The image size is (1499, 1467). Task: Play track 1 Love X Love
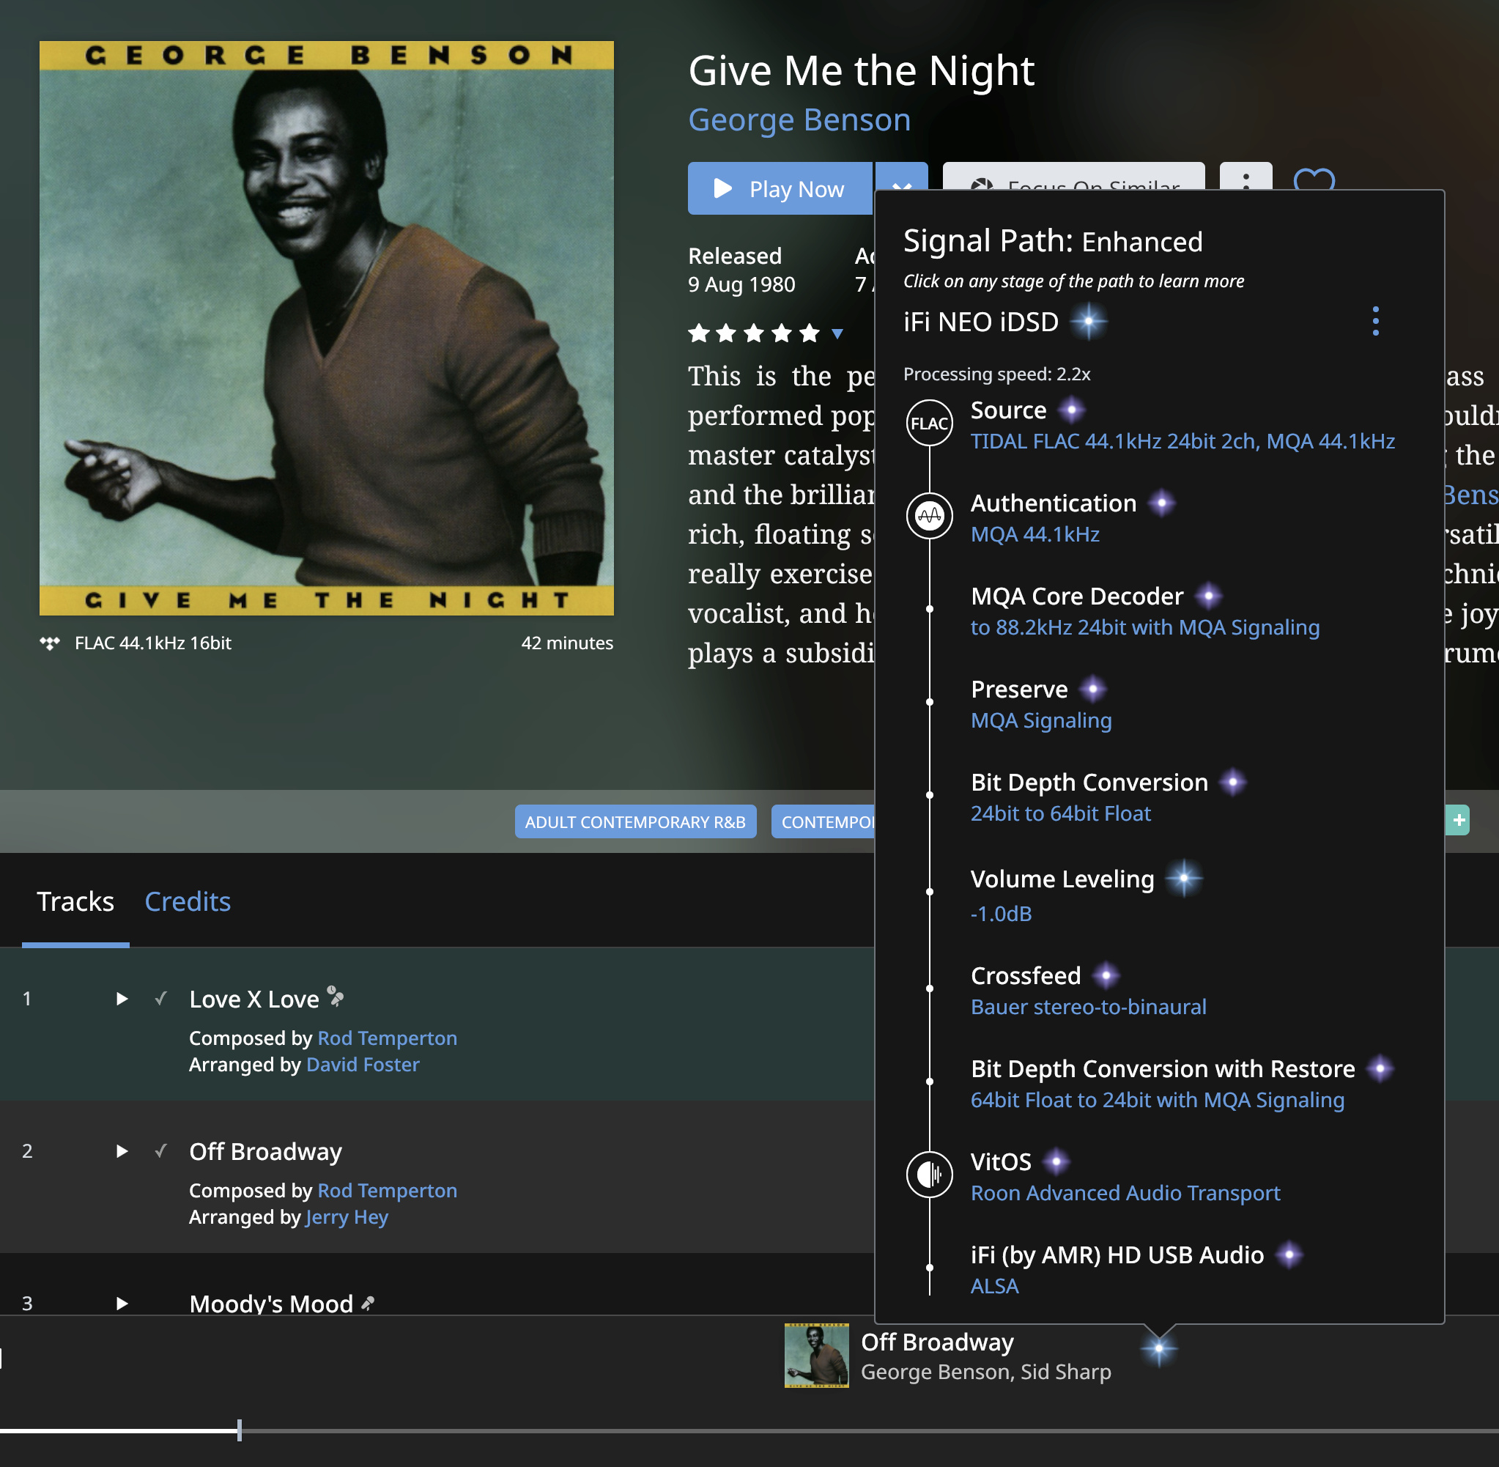(x=121, y=999)
